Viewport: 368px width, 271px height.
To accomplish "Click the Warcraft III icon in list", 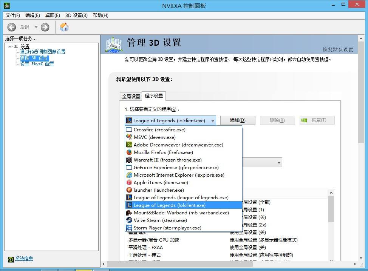I will point(129,160).
